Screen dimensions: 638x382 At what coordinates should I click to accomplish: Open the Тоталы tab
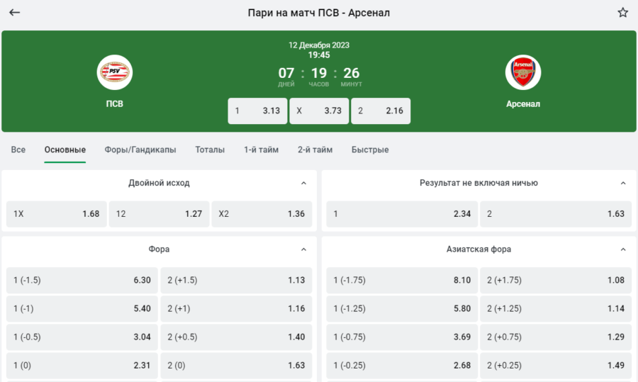click(210, 150)
